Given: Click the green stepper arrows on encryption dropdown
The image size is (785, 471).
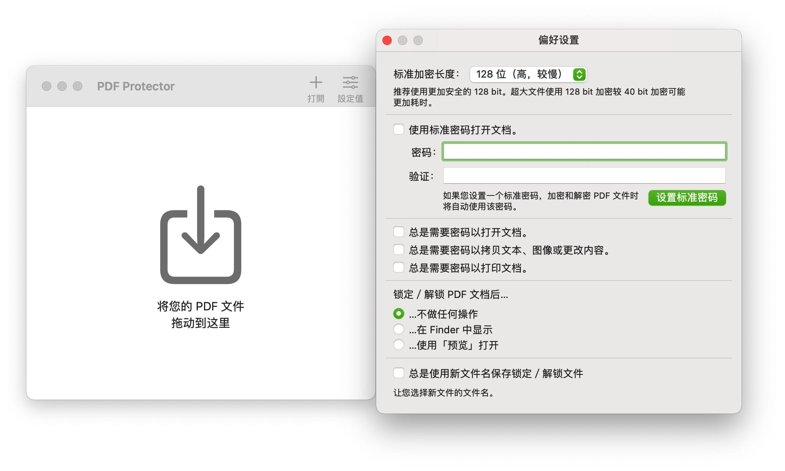Looking at the screenshot, I should click(579, 74).
